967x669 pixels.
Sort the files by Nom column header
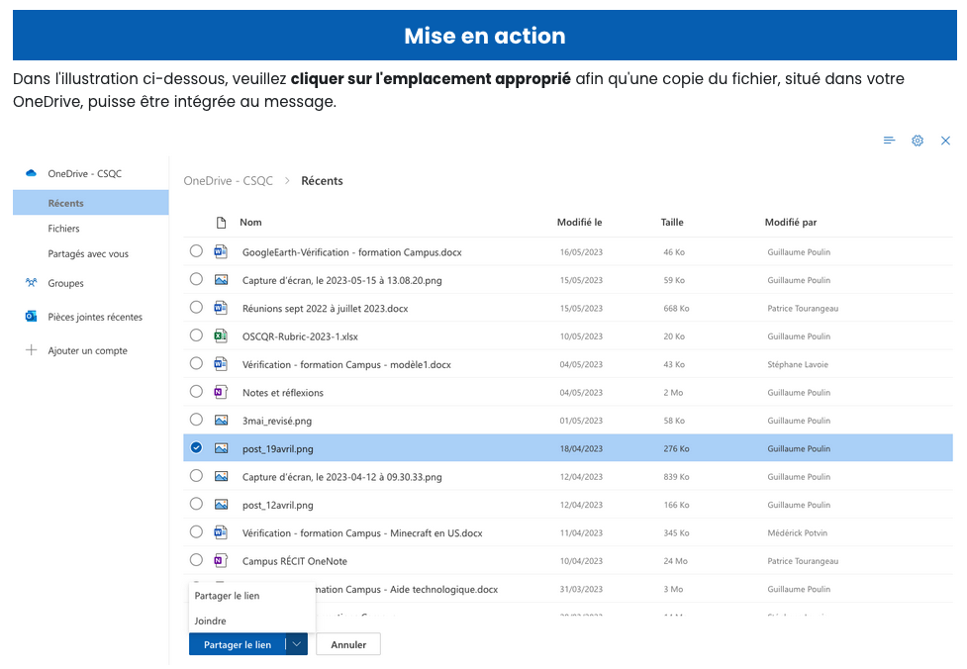point(250,223)
